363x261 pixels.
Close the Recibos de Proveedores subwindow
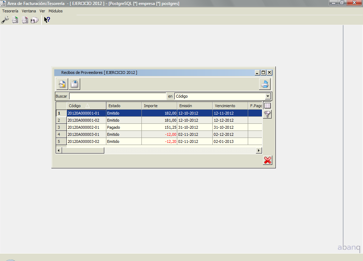[269, 72]
